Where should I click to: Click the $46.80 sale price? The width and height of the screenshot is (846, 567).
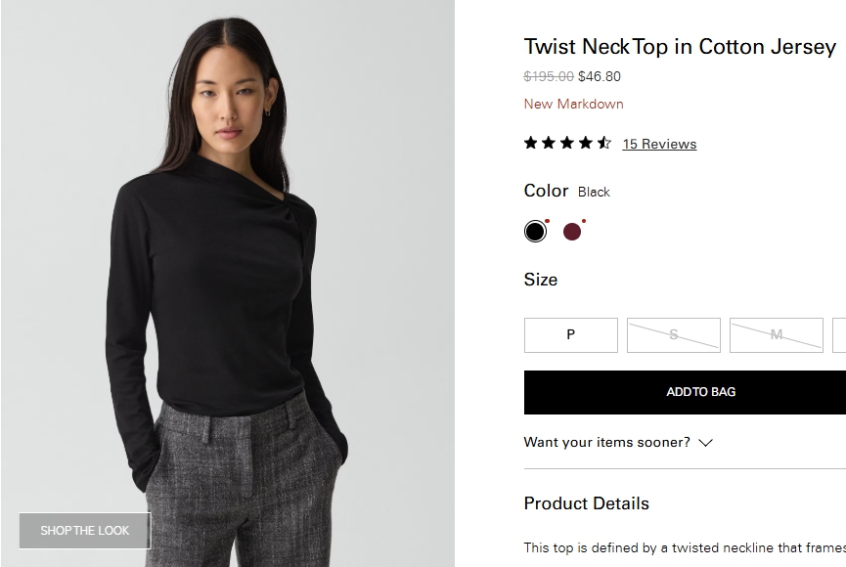click(600, 76)
